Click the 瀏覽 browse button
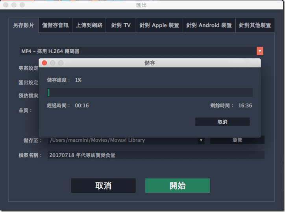Image resolution: width=285 pixels, height=212 pixels. (237, 140)
